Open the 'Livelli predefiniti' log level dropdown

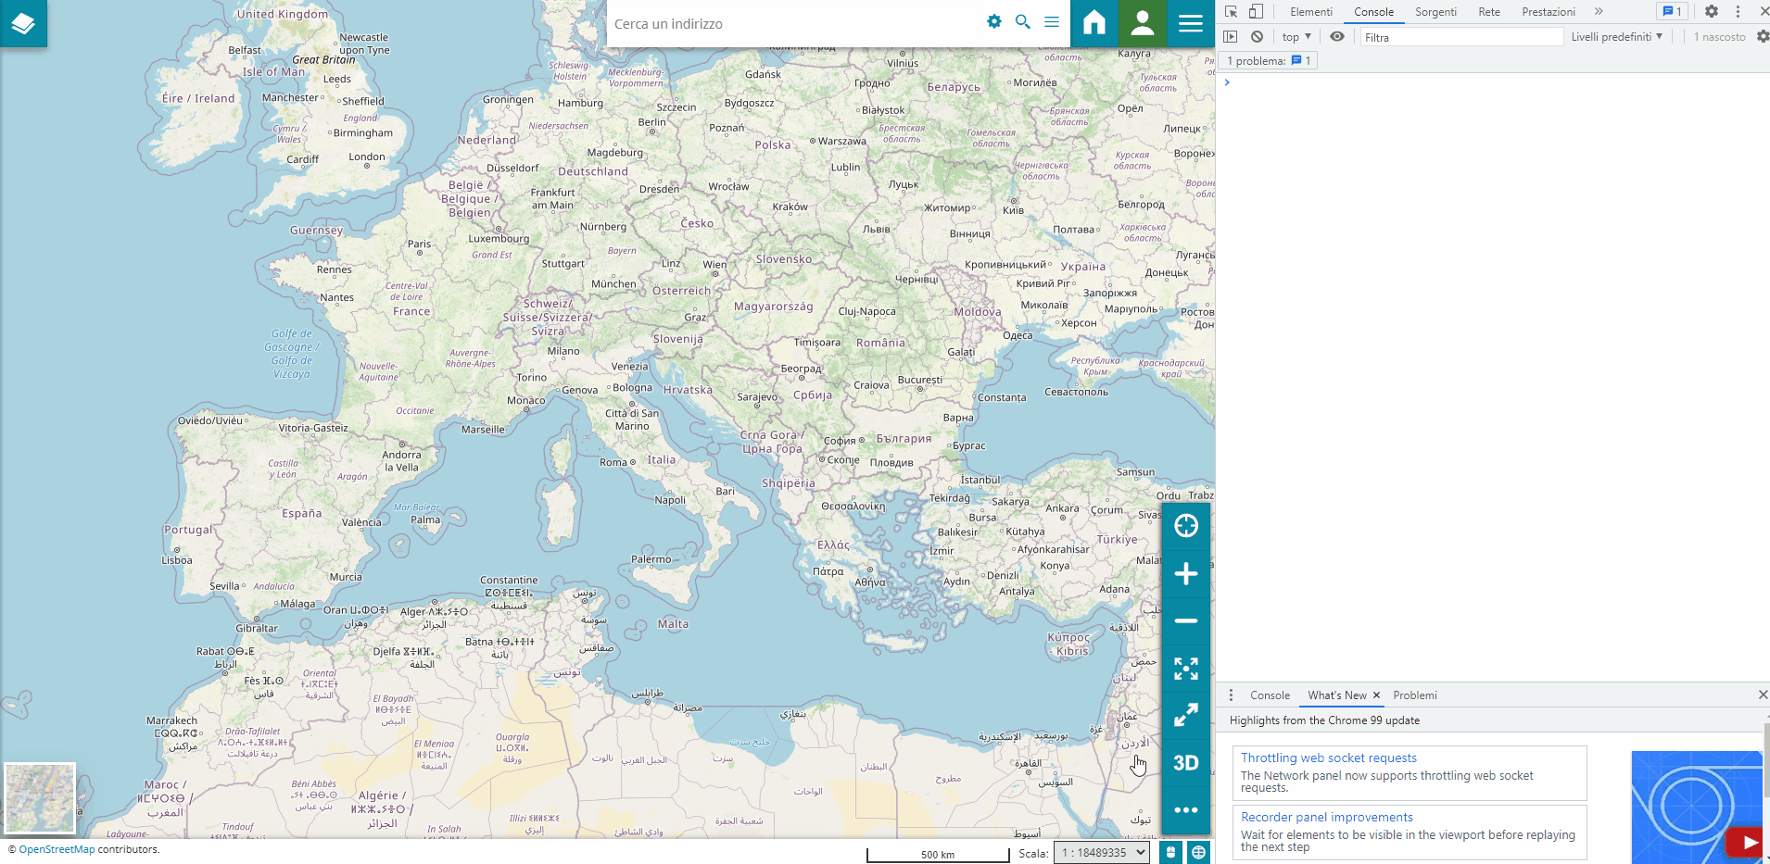click(x=1616, y=36)
